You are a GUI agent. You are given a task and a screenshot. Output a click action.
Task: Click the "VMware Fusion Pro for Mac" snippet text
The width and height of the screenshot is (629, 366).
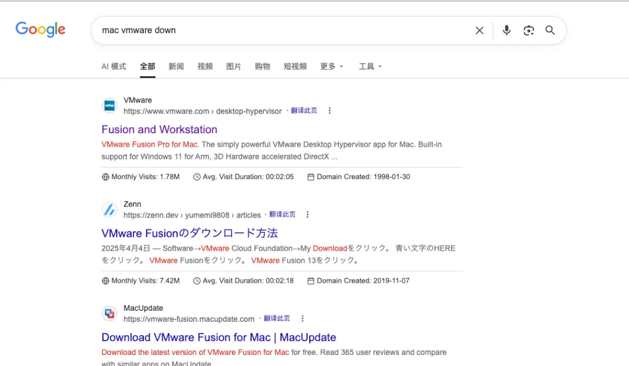click(x=149, y=144)
